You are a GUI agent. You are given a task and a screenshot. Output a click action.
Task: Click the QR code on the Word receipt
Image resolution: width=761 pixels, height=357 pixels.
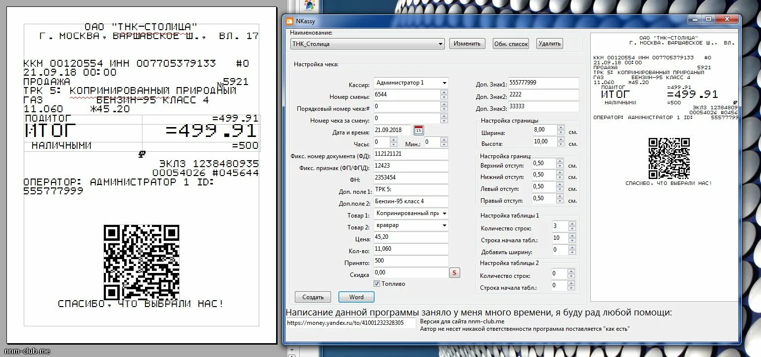click(x=141, y=262)
